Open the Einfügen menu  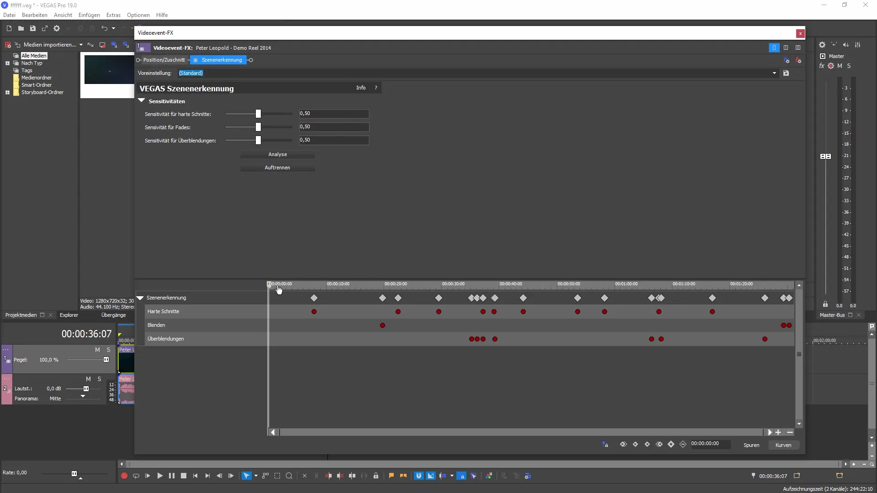click(x=89, y=15)
